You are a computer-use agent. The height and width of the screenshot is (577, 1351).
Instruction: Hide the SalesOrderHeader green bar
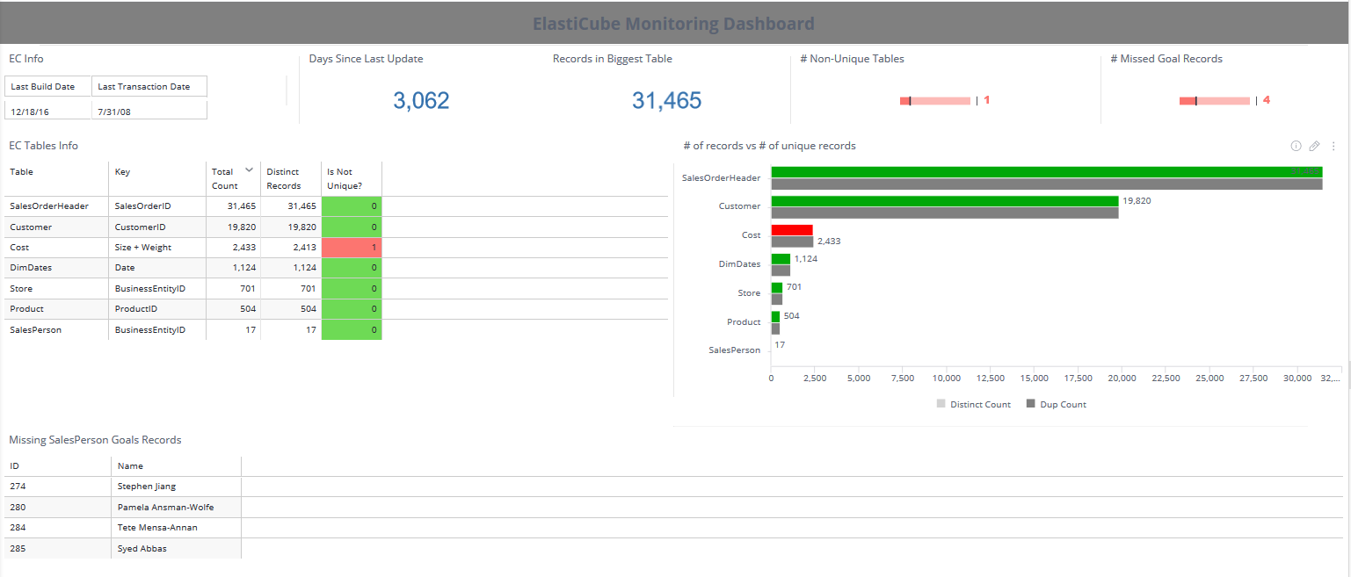[1011, 171]
